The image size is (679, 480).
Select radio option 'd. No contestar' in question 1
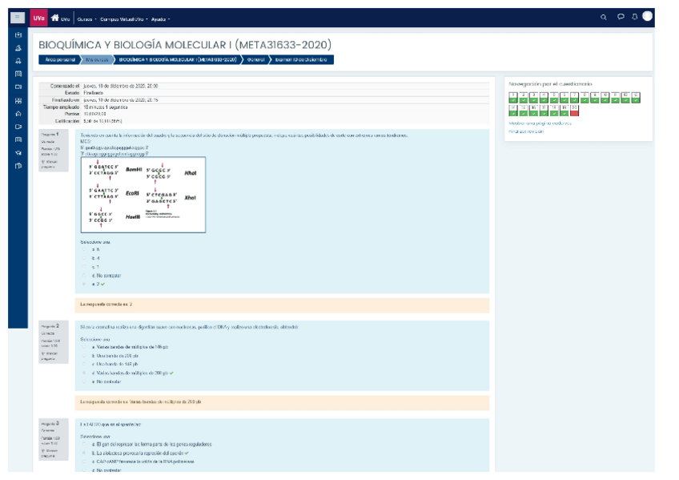click(83, 275)
